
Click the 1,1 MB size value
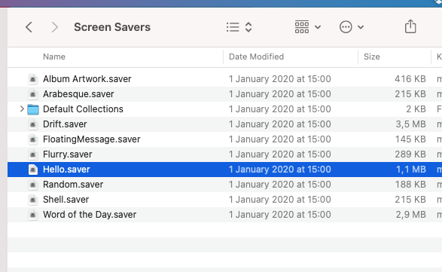411,170
